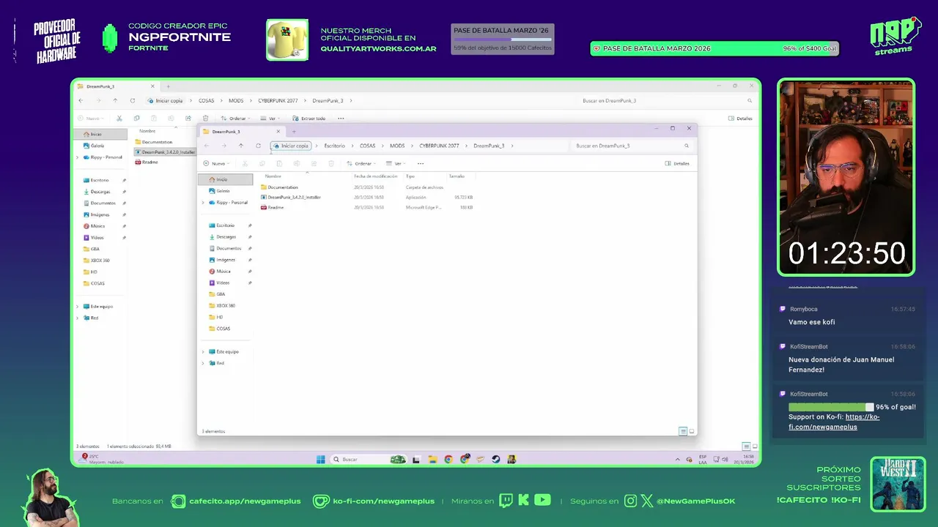Expand Este equipo in front window sidebar

click(x=203, y=352)
